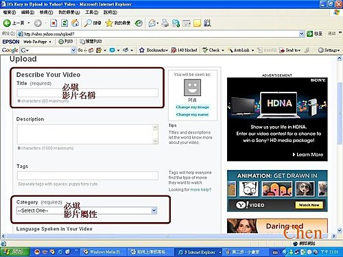
Task: Click the EPSON print preview button
Action: (91, 41)
